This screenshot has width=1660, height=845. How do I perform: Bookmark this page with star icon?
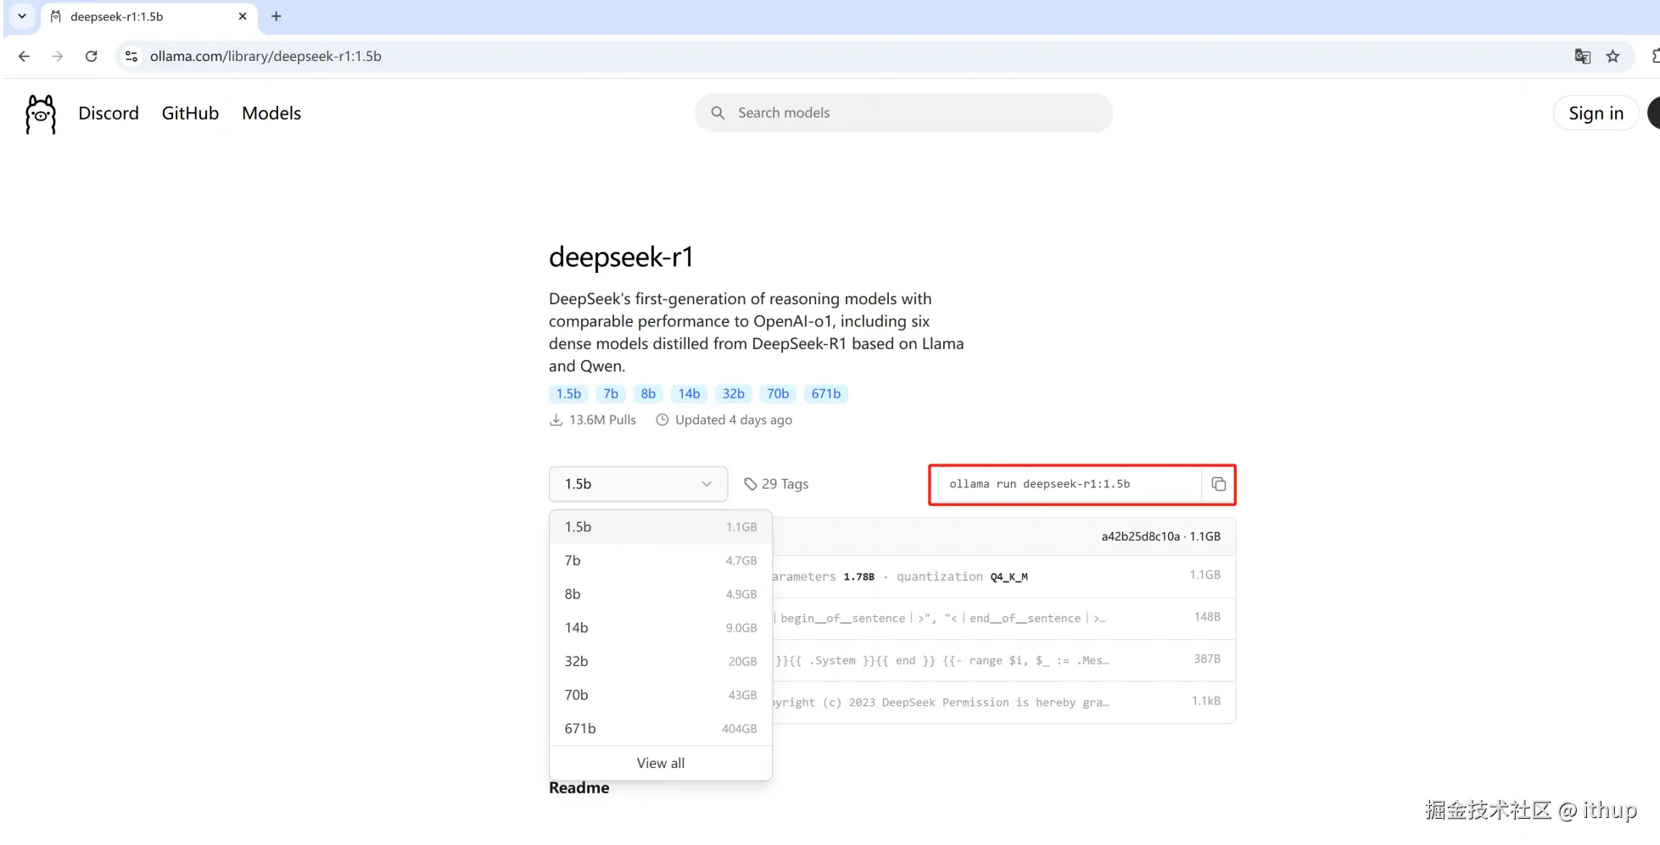(x=1612, y=56)
